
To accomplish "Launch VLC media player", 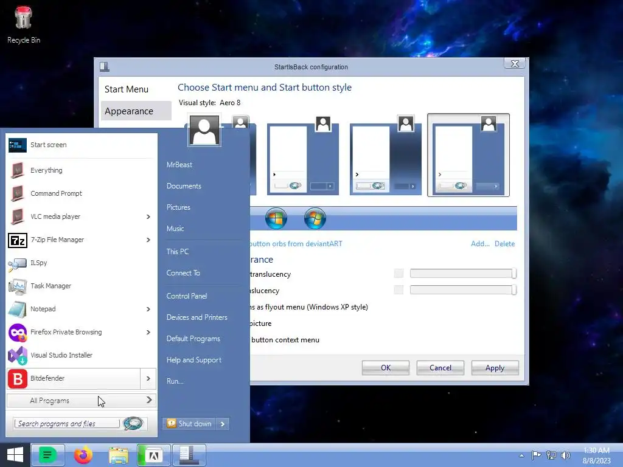I will (74, 216).
